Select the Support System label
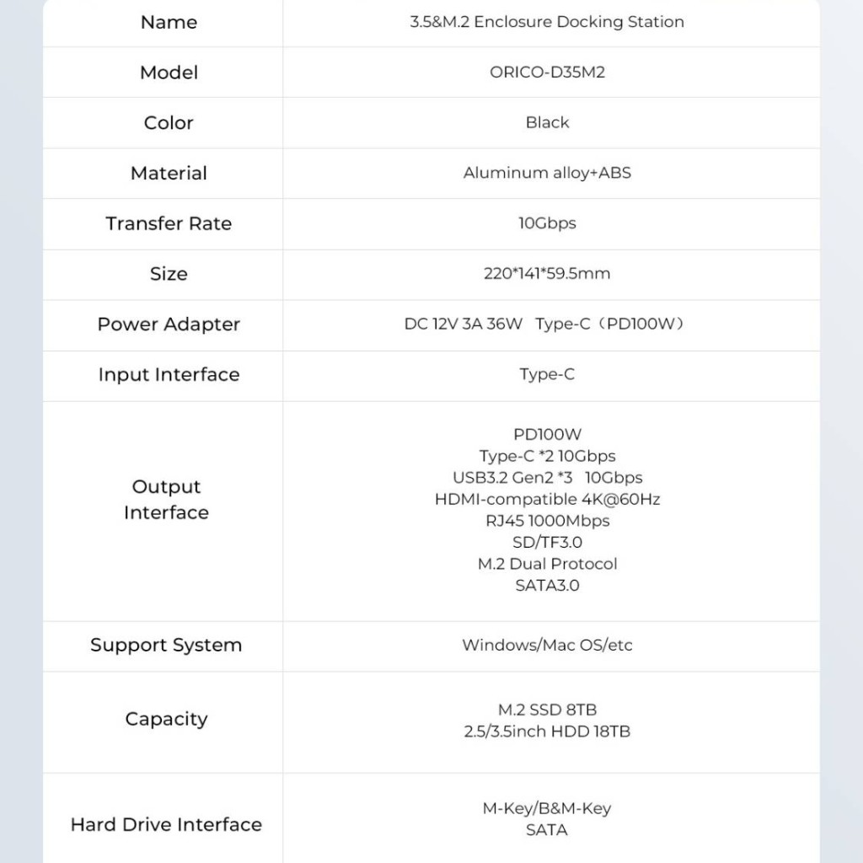Viewport: 863px width, 863px height. tap(166, 645)
